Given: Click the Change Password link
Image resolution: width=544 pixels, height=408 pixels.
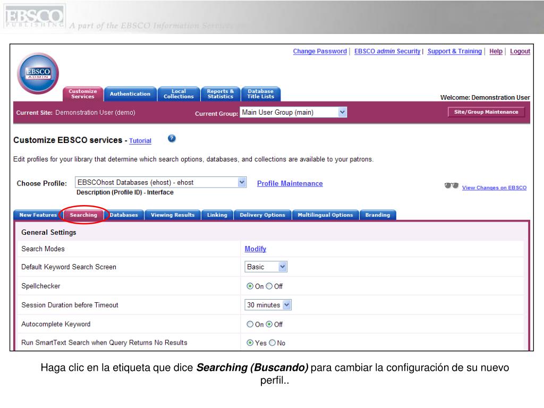Looking at the screenshot, I should (x=320, y=52).
